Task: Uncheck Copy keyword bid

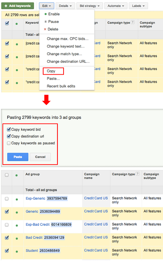Action: [x=9, y=129]
